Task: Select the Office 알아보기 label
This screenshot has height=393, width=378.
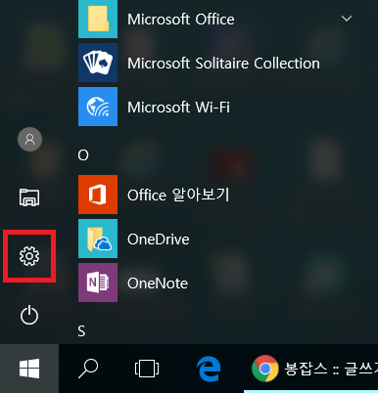Action: pos(178,195)
